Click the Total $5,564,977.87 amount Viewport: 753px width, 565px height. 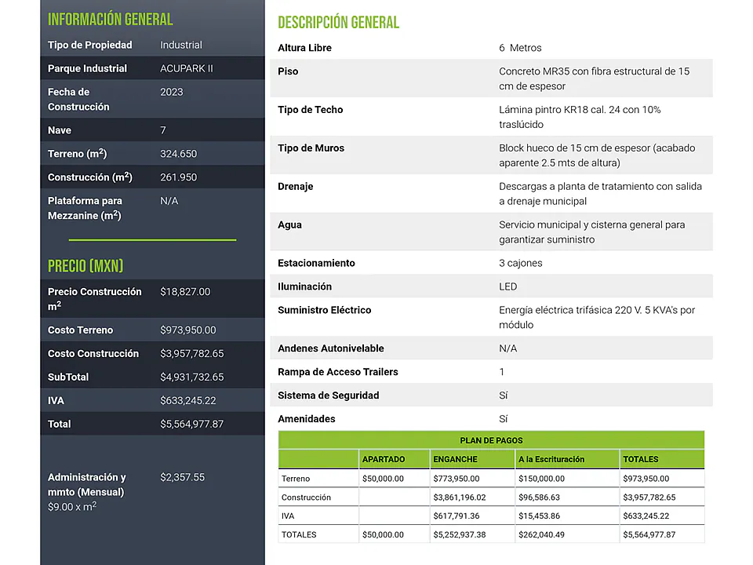click(191, 425)
